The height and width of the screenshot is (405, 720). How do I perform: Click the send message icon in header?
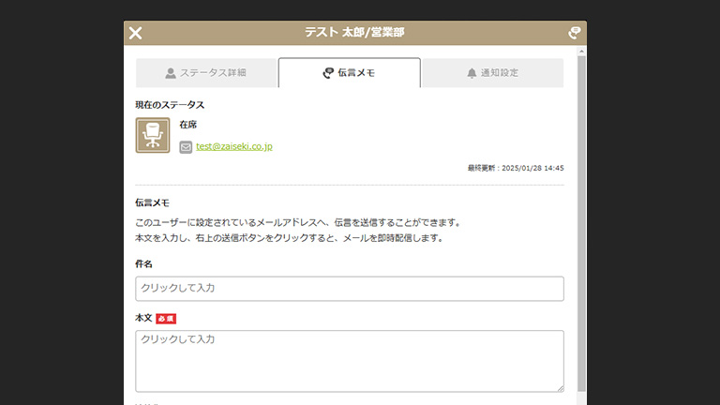pos(575,33)
